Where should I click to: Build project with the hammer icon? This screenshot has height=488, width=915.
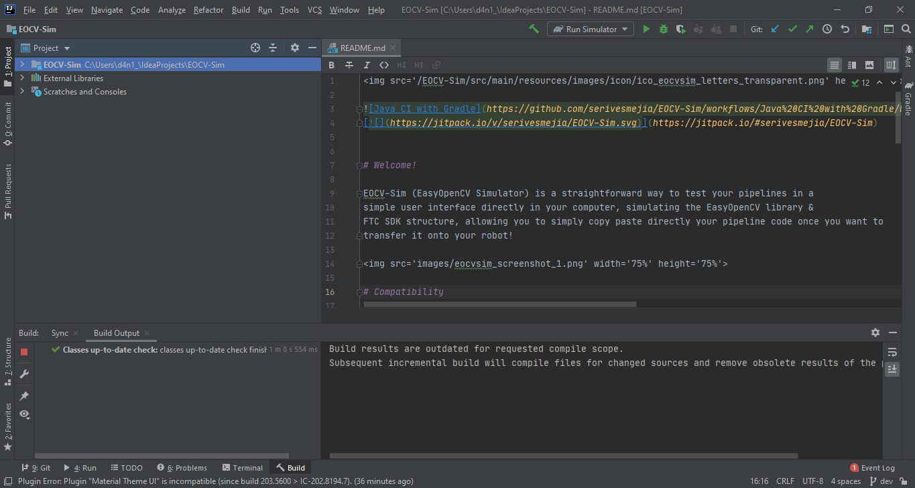tap(534, 29)
